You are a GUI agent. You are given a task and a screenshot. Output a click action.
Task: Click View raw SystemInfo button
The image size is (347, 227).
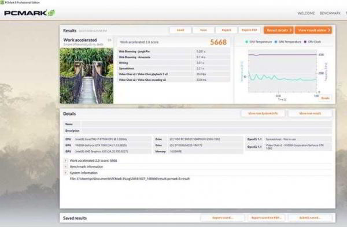[263, 113]
